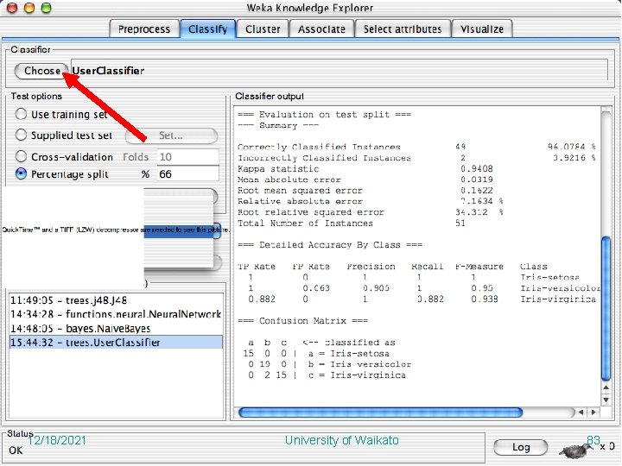Click the OK status text
622x466 pixels.
tap(16, 450)
